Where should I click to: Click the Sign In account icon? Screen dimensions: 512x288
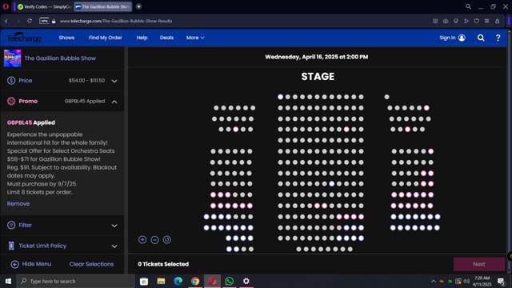pyautogui.click(x=462, y=38)
